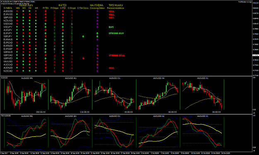This screenshot has width=259, height=155.
Task: Click the green C-TDI up arrow for USDJPY
Action: click(x=63, y=27)
